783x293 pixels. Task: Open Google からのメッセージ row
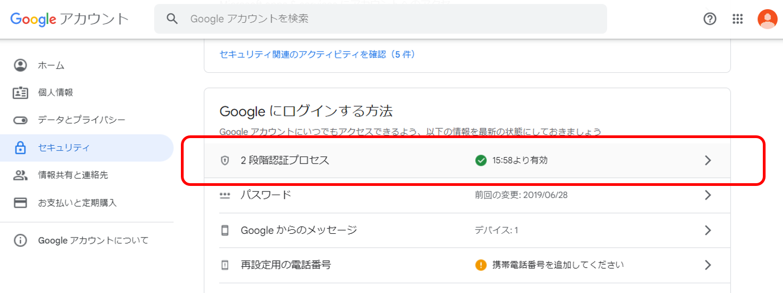467,230
